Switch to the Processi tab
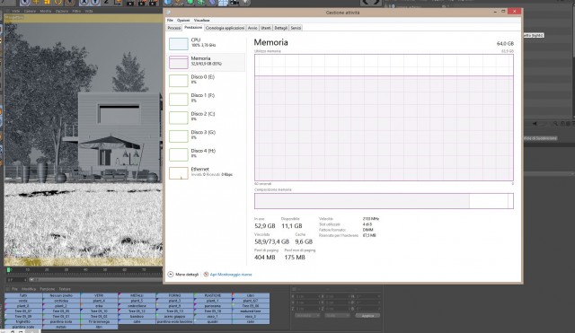 (x=174, y=28)
